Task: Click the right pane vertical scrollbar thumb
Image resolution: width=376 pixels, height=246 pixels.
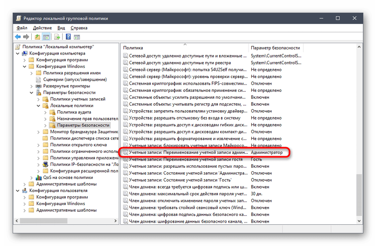Action: 359,194
